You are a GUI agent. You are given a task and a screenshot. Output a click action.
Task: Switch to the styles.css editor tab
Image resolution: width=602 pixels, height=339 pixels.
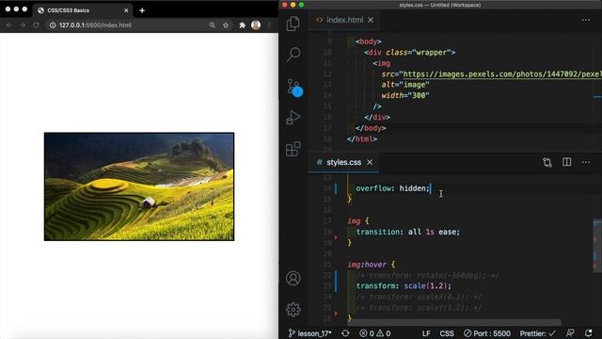[x=343, y=162]
